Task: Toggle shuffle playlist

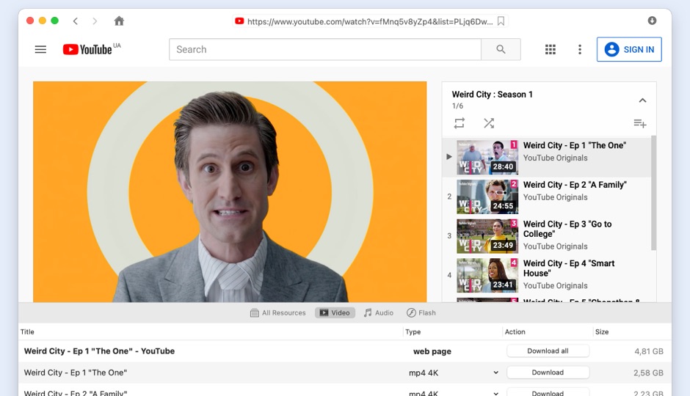Action: coord(489,123)
